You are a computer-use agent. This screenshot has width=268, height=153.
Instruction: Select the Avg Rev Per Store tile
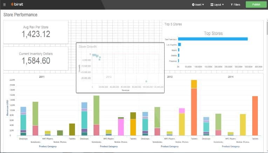(36, 32)
